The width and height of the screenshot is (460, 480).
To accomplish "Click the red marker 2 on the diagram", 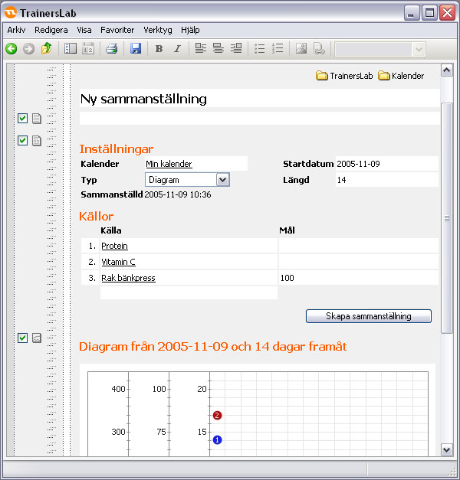I will [x=218, y=416].
